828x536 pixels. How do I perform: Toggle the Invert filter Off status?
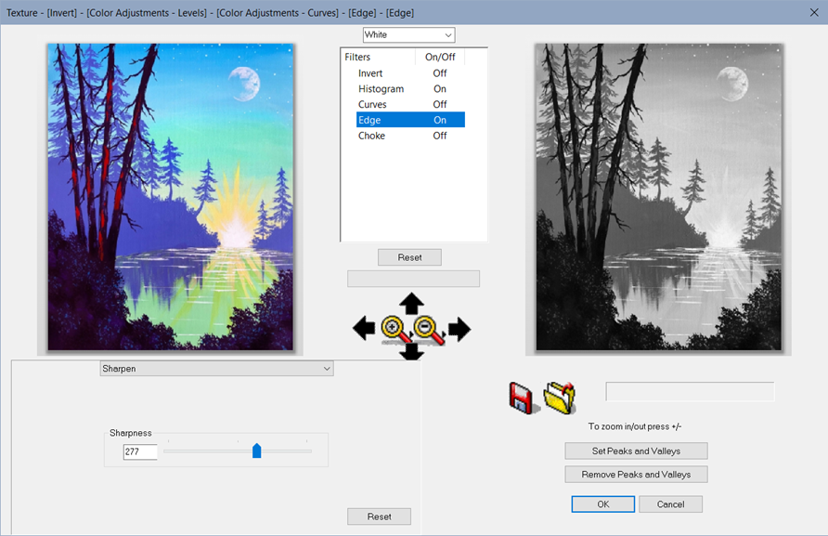[439, 73]
